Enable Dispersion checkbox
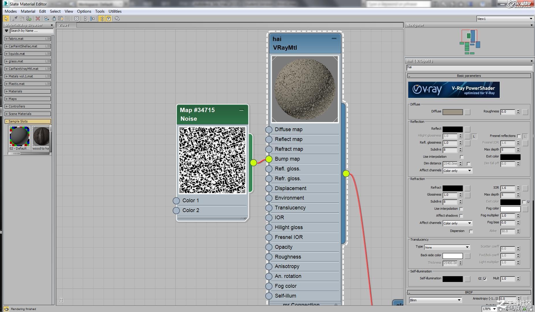Viewport: 535px width, 312px height. pyautogui.click(x=471, y=231)
